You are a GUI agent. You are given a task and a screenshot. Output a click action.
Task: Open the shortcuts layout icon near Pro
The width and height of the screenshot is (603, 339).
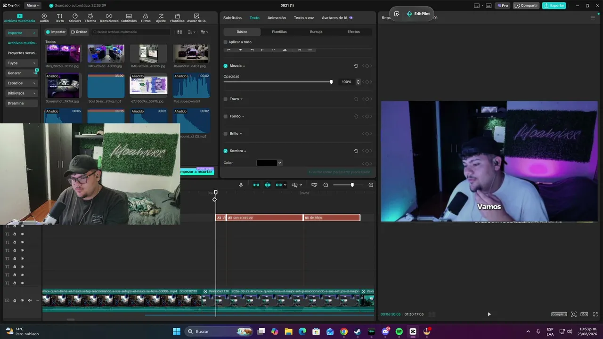(x=489, y=6)
